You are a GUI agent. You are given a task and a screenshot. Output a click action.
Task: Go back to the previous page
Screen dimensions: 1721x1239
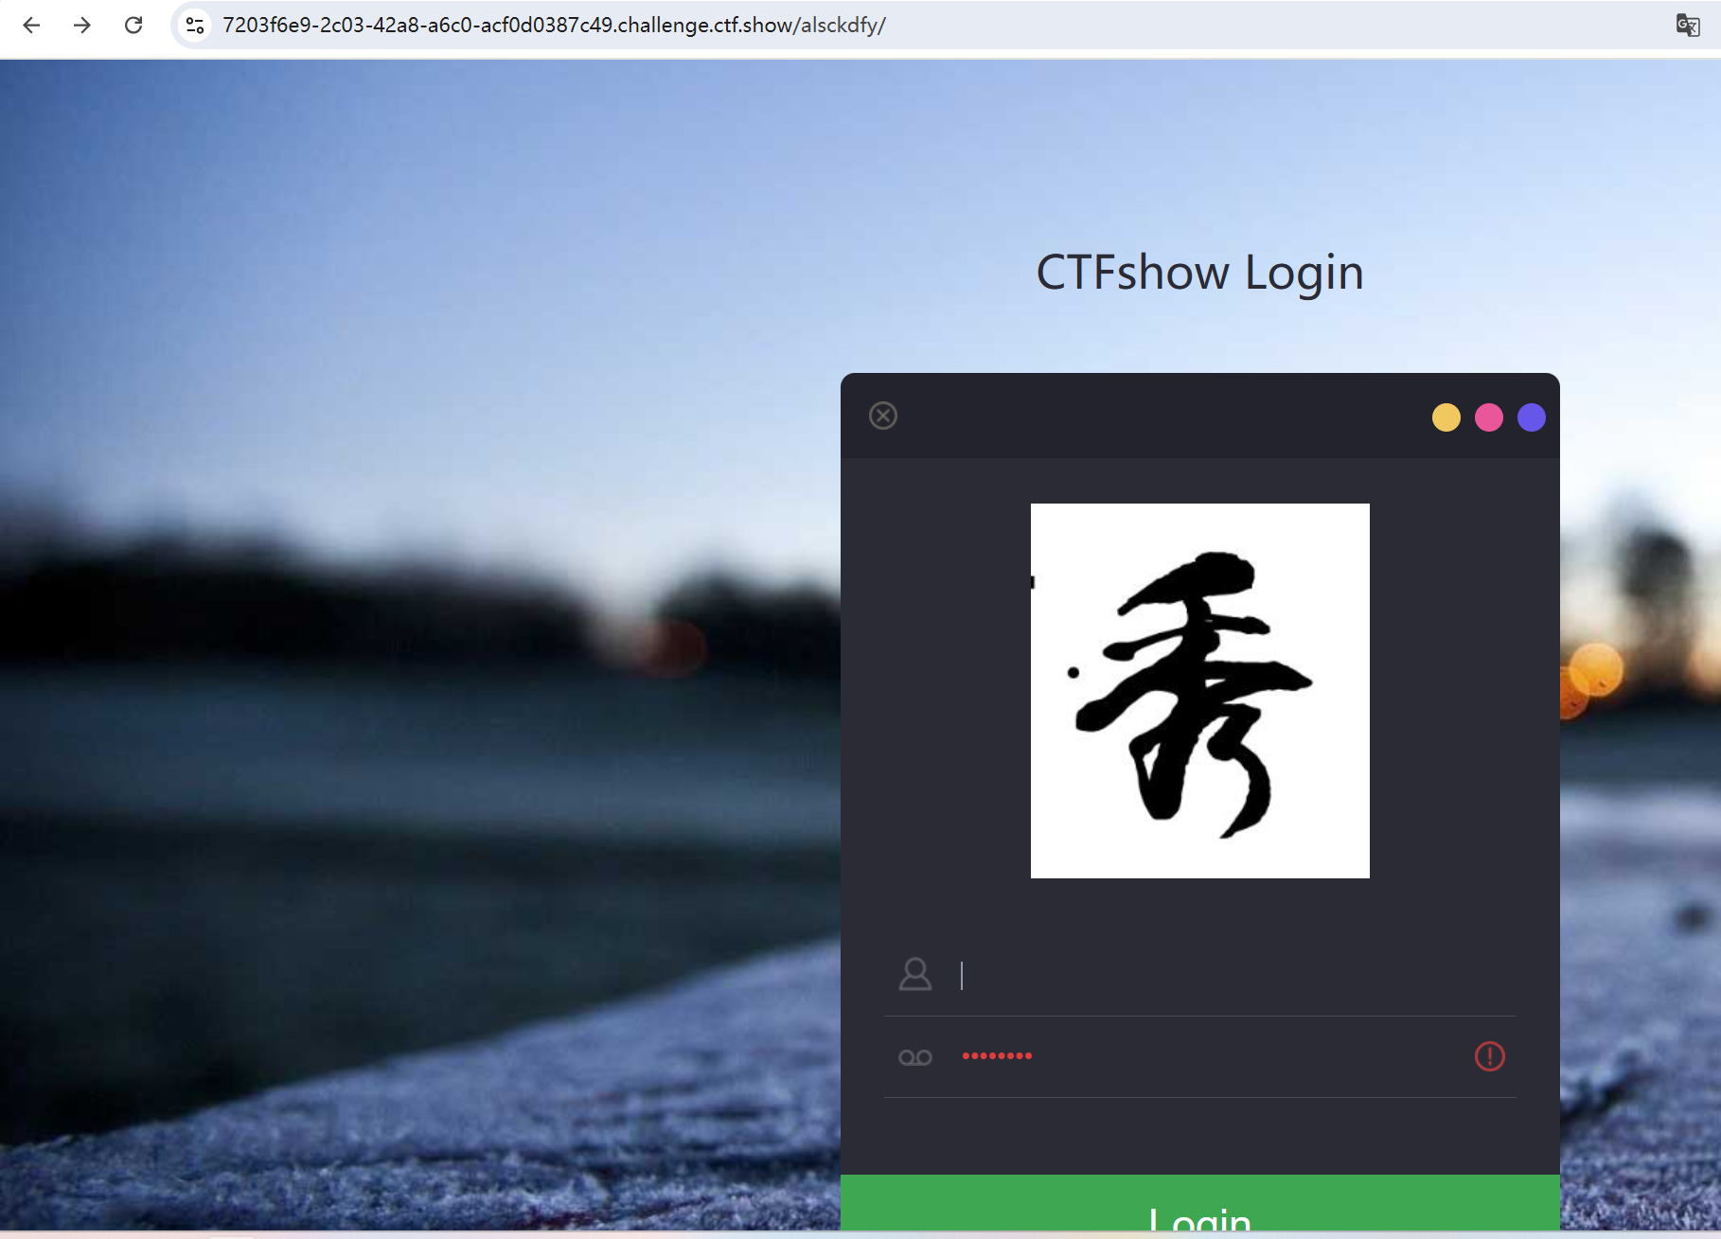31,26
